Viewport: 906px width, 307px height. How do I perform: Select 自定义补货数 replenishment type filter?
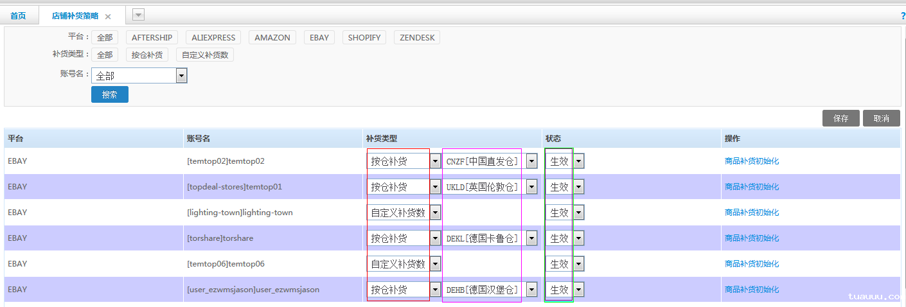pyautogui.click(x=205, y=55)
